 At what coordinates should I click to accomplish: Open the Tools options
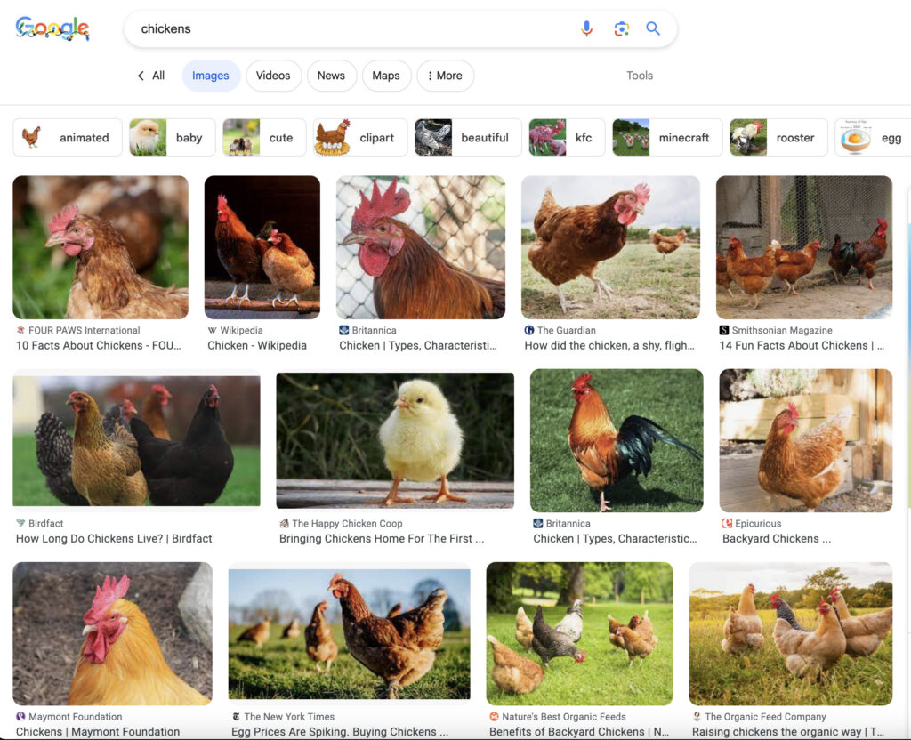pyautogui.click(x=639, y=76)
